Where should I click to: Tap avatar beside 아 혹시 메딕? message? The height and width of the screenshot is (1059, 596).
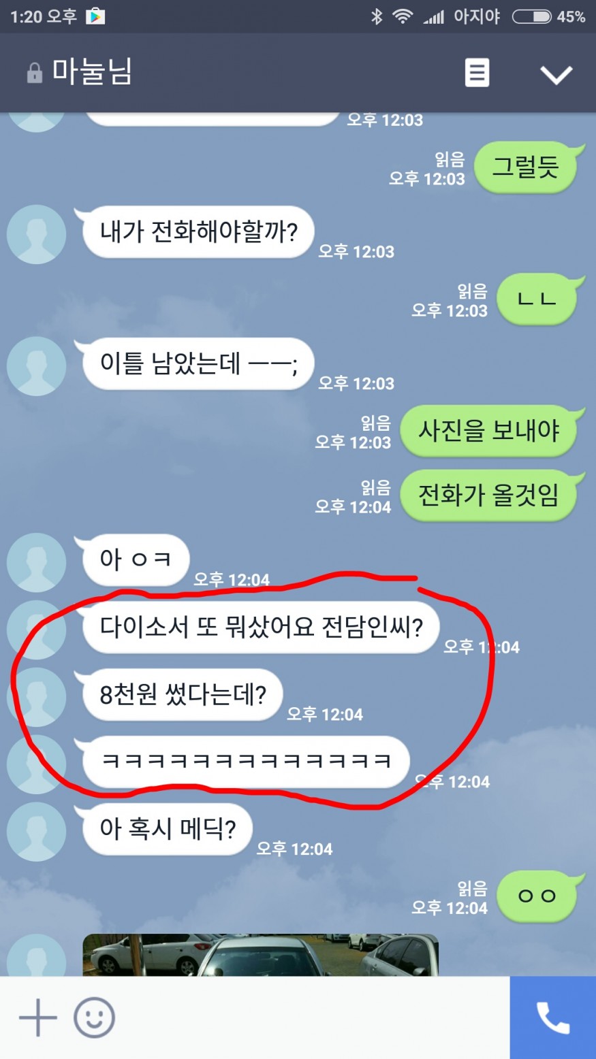point(36,831)
